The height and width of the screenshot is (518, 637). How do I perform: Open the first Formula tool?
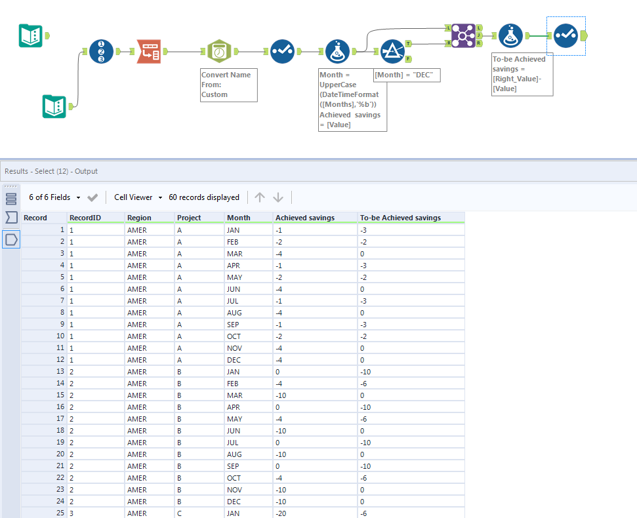(x=338, y=50)
